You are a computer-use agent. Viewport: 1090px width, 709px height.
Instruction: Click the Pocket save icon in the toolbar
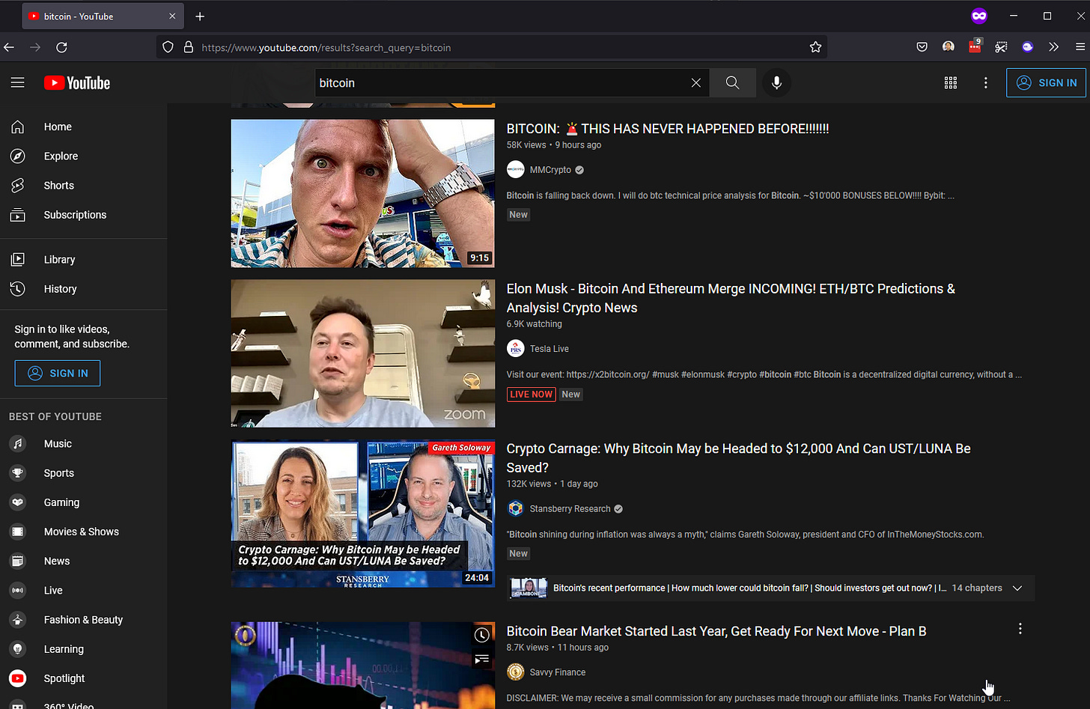(x=922, y=47)
